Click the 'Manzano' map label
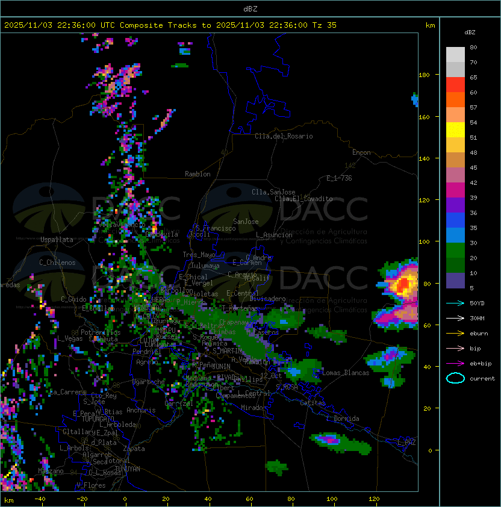501x507 pixels. [51, 471]
